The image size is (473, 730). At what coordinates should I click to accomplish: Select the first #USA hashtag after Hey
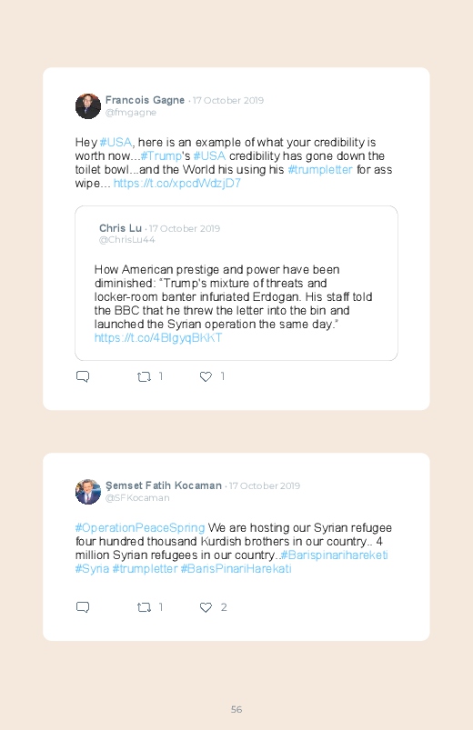116,143
